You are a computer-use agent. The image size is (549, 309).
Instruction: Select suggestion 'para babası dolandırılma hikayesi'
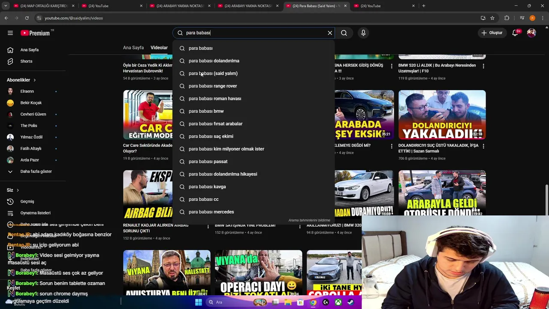click(253, 174)
